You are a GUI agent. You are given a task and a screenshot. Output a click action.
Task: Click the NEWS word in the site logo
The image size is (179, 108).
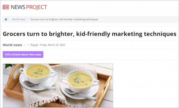click(18, 7)
